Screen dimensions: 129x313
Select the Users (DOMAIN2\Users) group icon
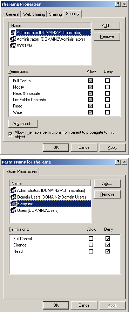tap(13, 210)
